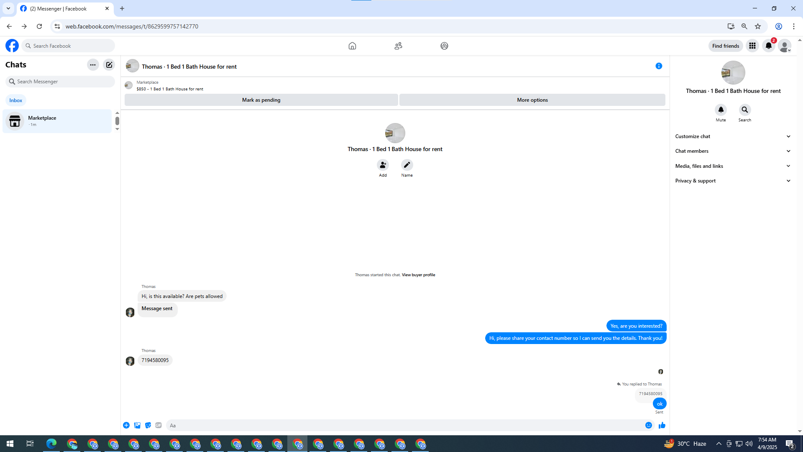
Task: Expand Chat members section
Action: (x=733, y=151)
